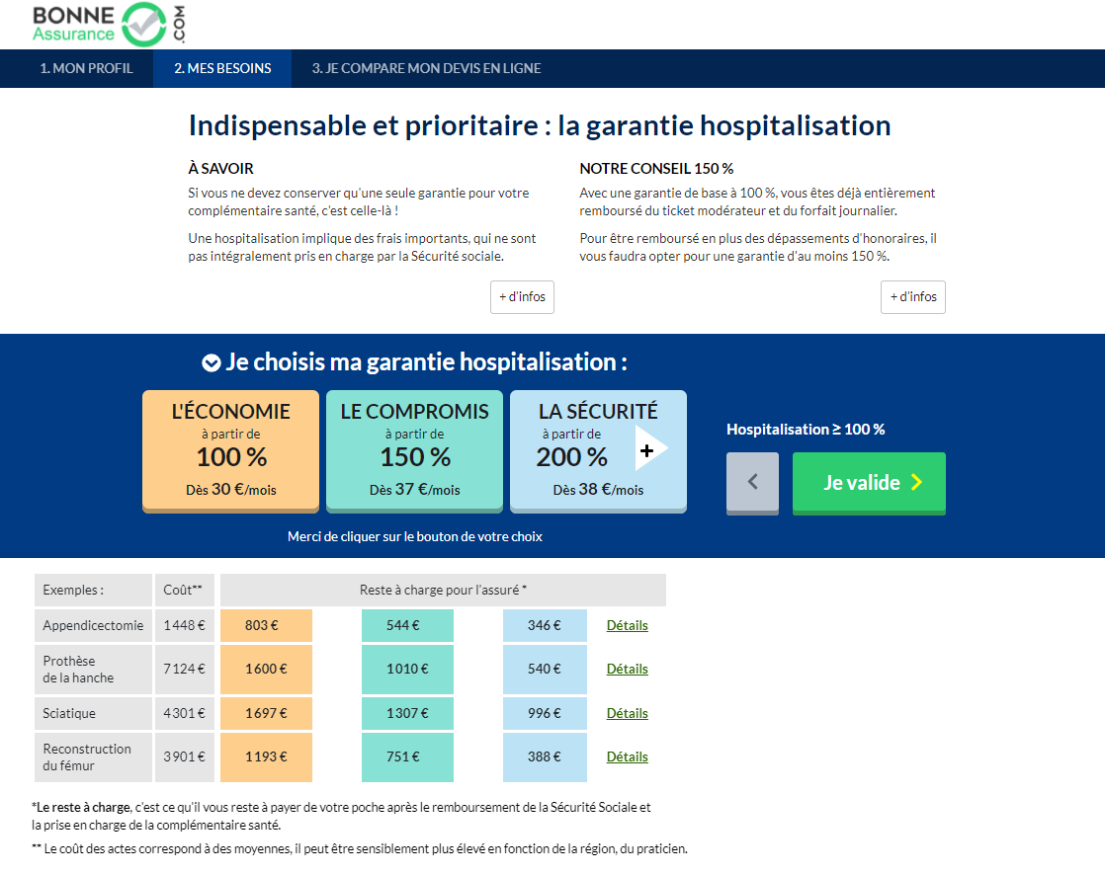Click the left chevron back button

(x=752, y=482)
